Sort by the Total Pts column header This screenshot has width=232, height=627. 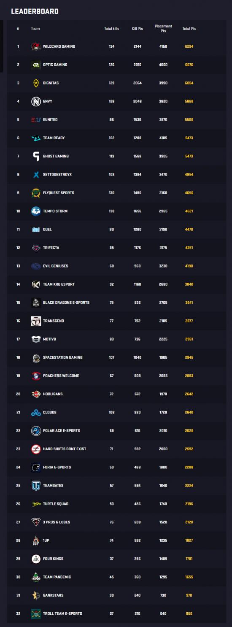coord(189,29)
